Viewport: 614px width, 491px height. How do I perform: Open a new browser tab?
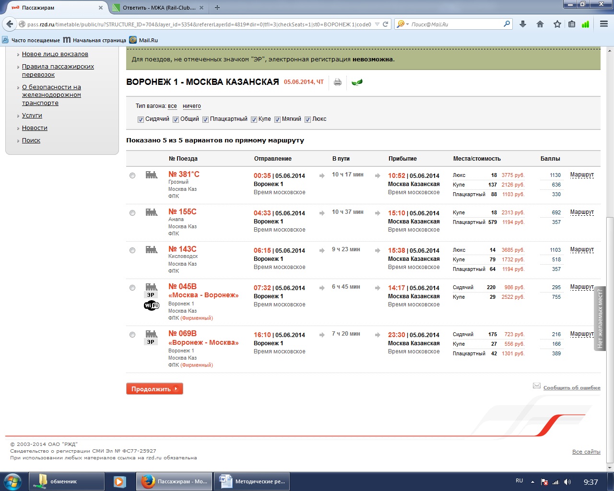(x=217, y=8)
